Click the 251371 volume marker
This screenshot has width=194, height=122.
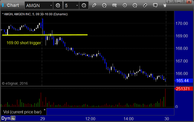[184, 89]
